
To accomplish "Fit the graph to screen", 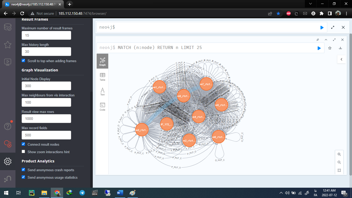I will pyautogui.click(x=339, y=170).
